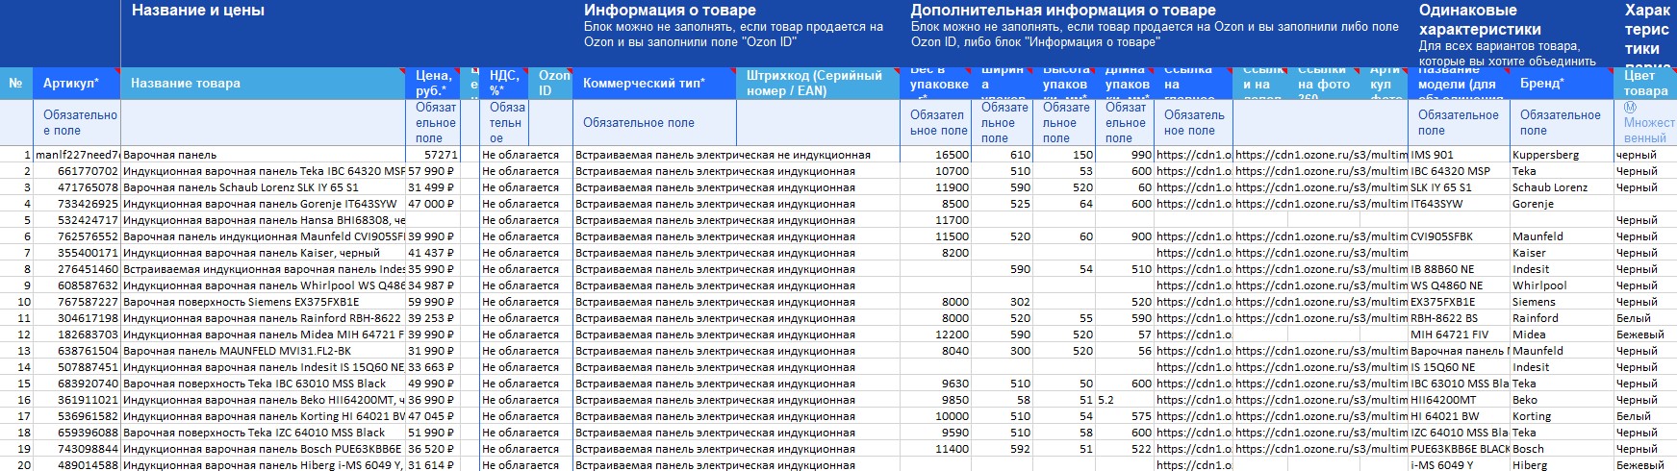1677x471 pixels.
Task: Select brand cell 'Whirlpool'
Action: click(x=1562, y=285)
